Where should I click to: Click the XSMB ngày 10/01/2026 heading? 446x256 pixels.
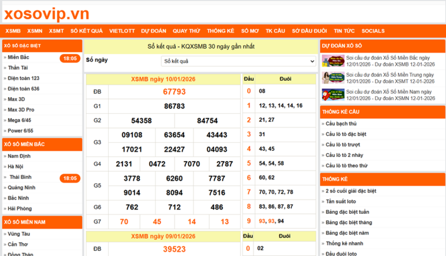(x=163, y=79)
